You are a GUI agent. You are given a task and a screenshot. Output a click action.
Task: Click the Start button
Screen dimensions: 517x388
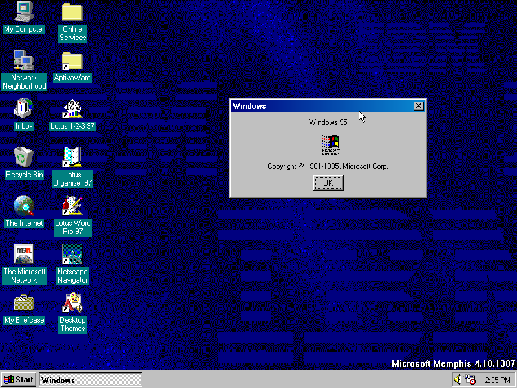18,380
